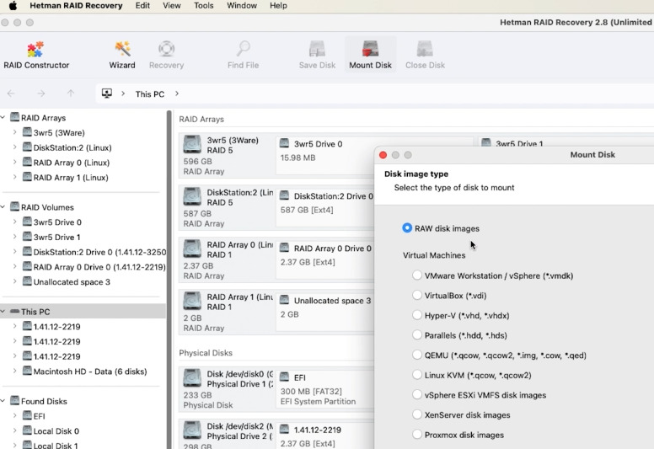Collapse the Found Disks tree group
Screen dimensions: 654x449
pos(3,401)
